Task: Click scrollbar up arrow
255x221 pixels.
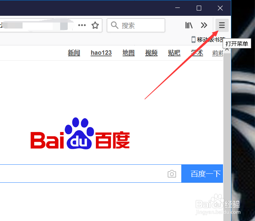Action: tap(227, 49)
